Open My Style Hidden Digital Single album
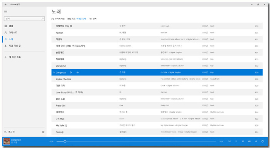Screen dimensions: 270x148 tap(174, 125)
